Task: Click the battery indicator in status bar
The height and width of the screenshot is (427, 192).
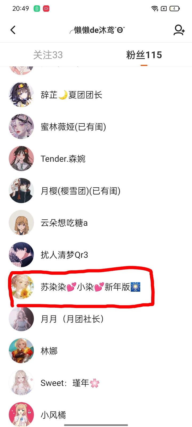Action: tap(174, 9)
